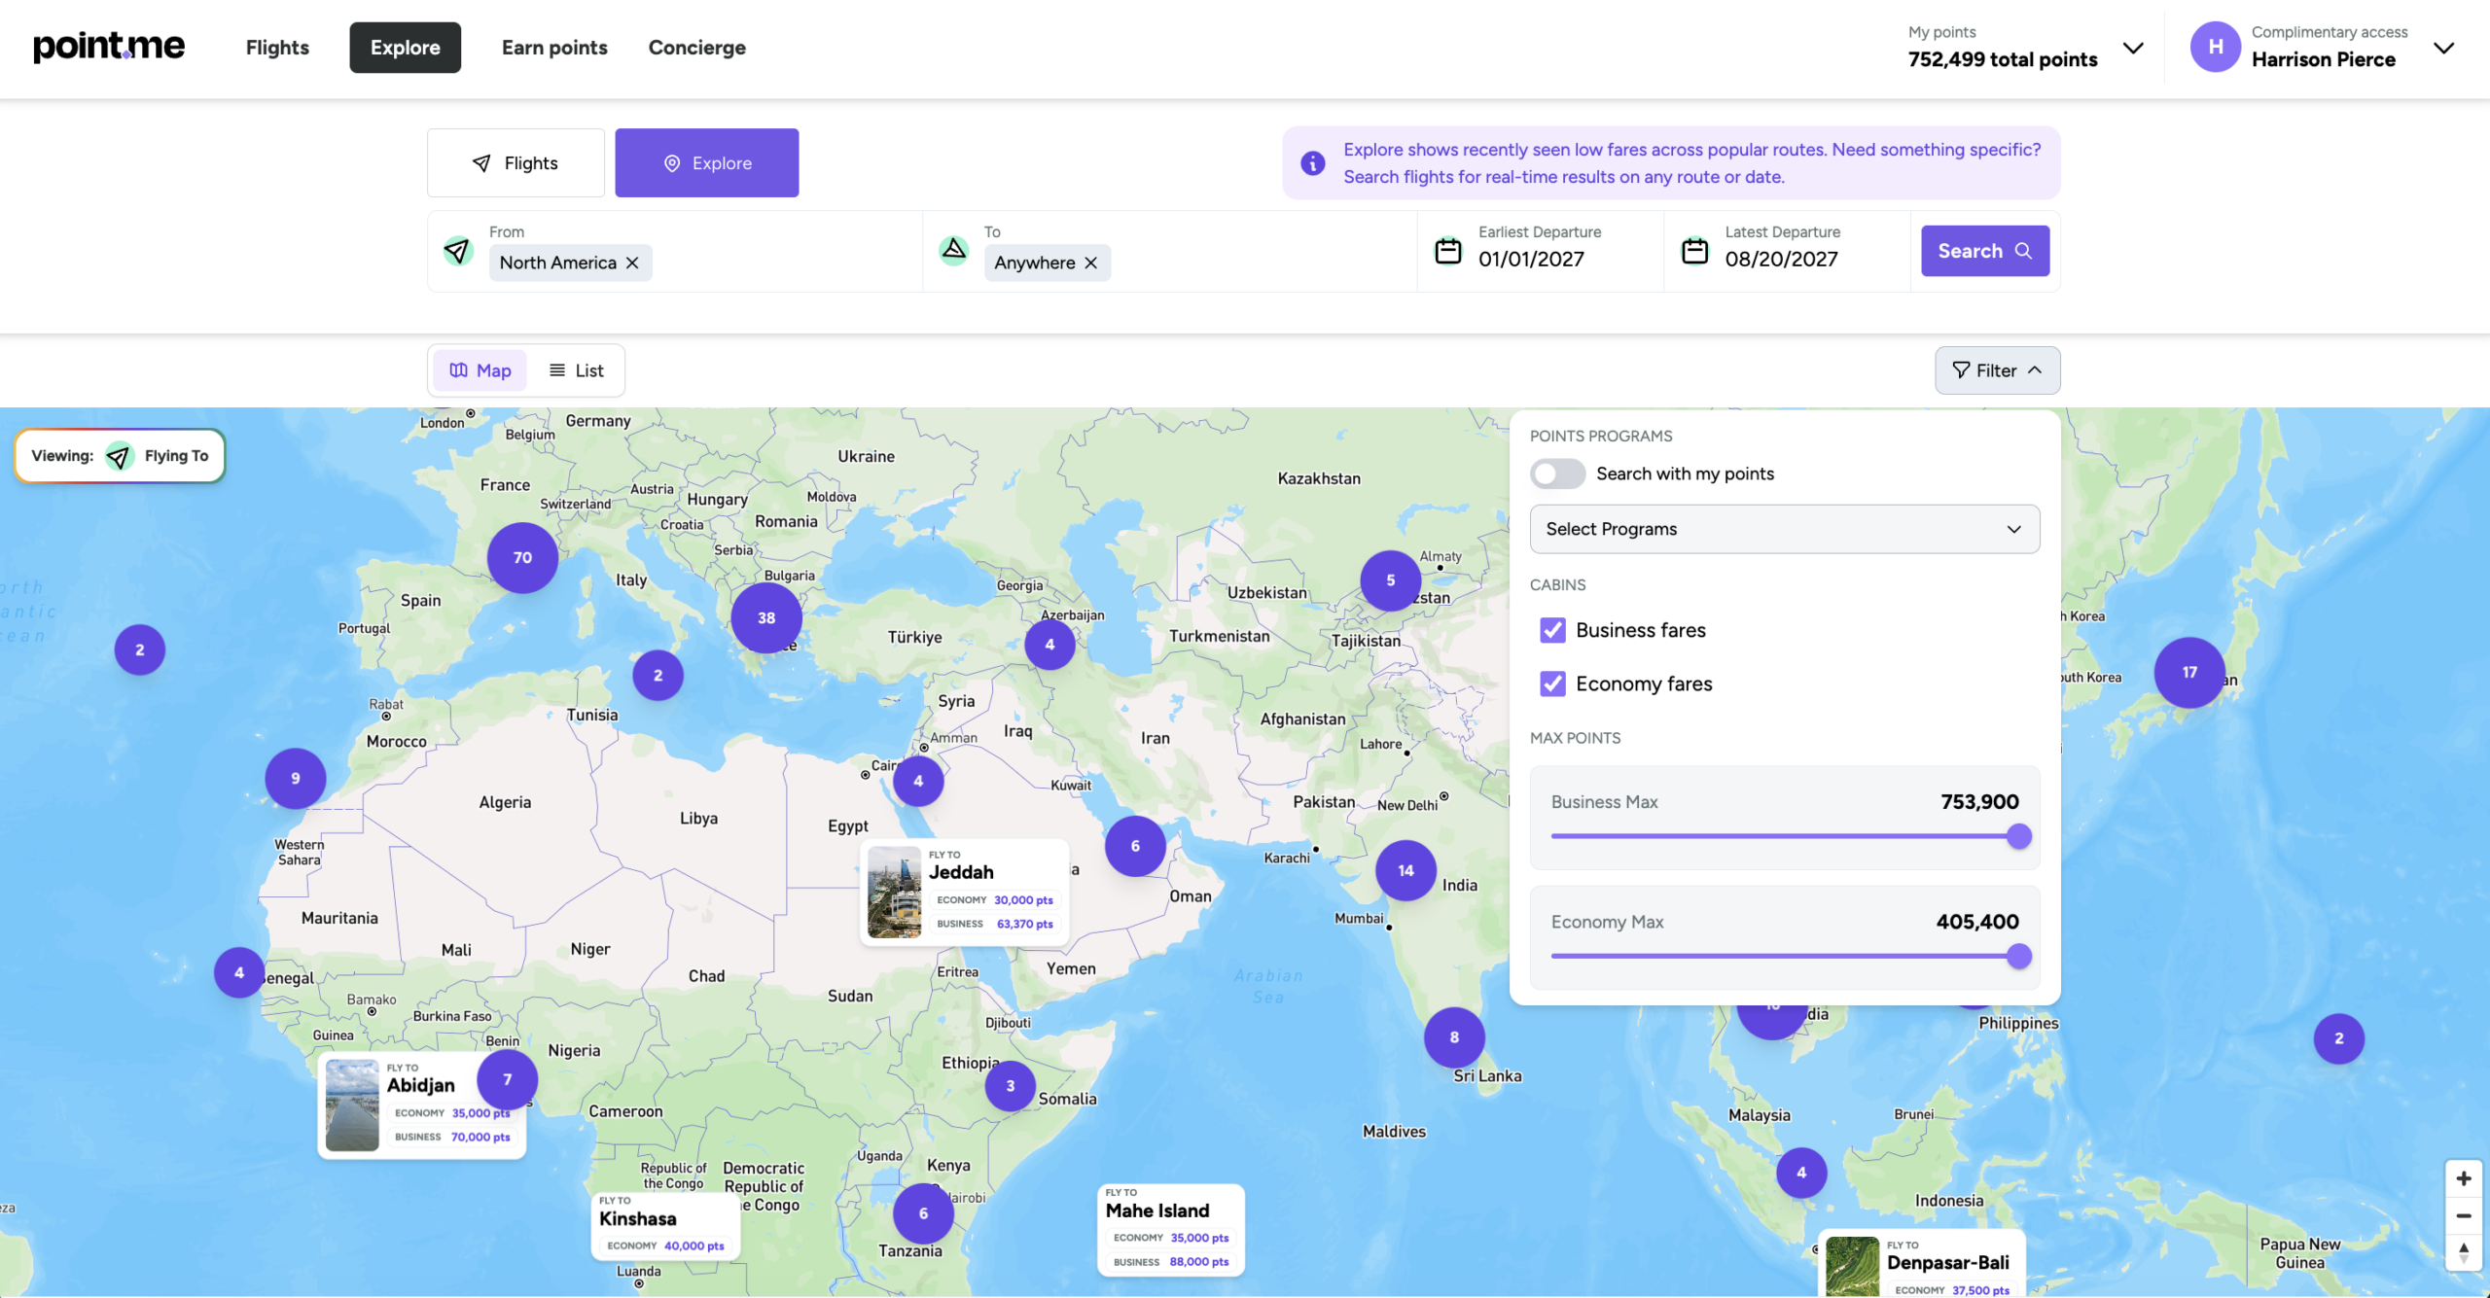Click the 38 cluster marker near Bulgaria
2490x1298 pixels.
(766, 617)
